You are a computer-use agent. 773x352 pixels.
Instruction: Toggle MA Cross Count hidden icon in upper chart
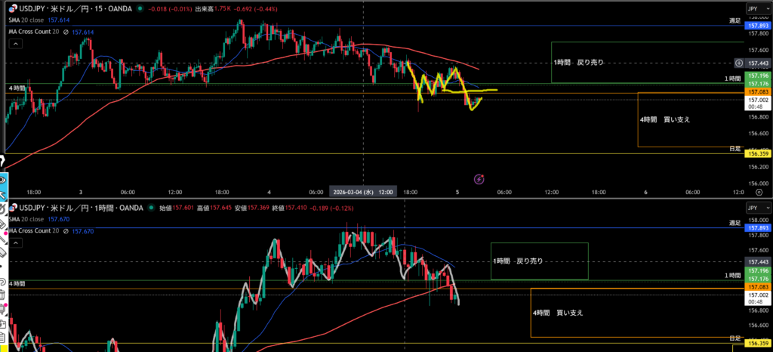click(66, 32)
